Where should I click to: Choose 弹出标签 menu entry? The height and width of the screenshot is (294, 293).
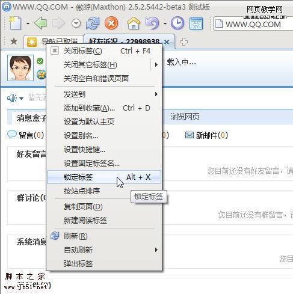click(x=104, y=264)
